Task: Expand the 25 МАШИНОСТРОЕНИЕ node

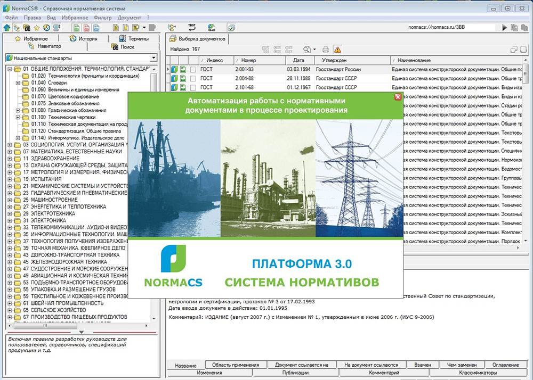Action: (x=10, y=200)
